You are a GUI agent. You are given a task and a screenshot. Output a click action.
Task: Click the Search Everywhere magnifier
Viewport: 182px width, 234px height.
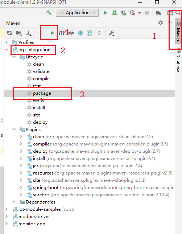tap(178, 13)
